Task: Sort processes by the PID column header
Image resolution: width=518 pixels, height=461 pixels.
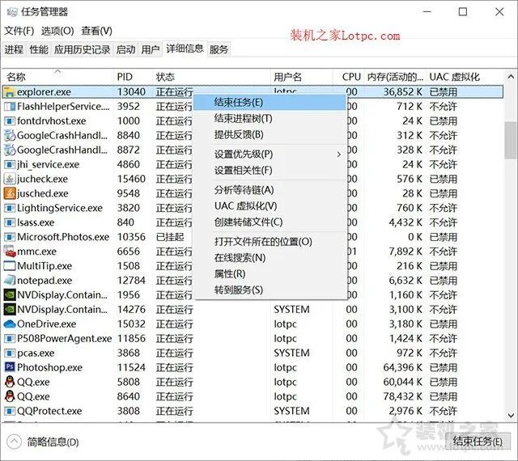Action: click(125, 77)
